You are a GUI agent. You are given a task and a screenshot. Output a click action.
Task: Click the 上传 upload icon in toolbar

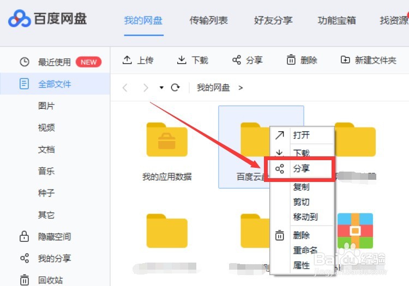[x=127, y=60]
